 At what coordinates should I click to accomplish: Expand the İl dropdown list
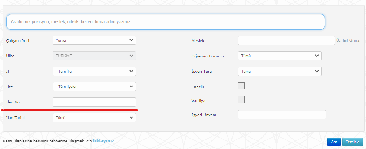pos(94,71)
